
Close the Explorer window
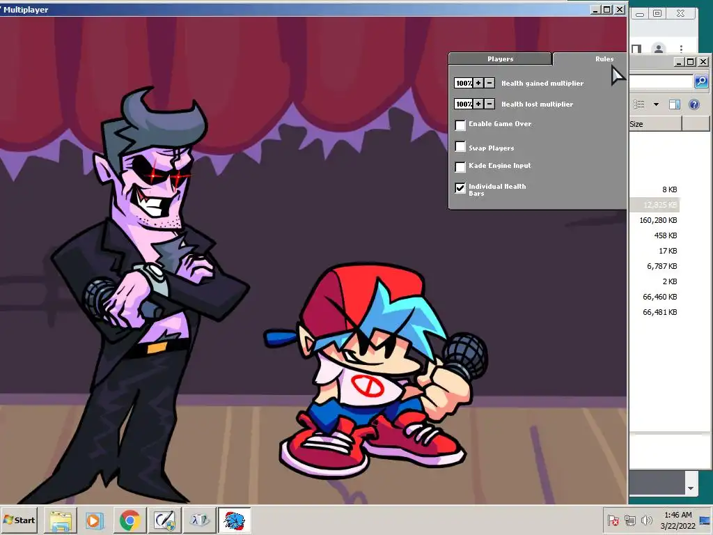pos(703,62)
